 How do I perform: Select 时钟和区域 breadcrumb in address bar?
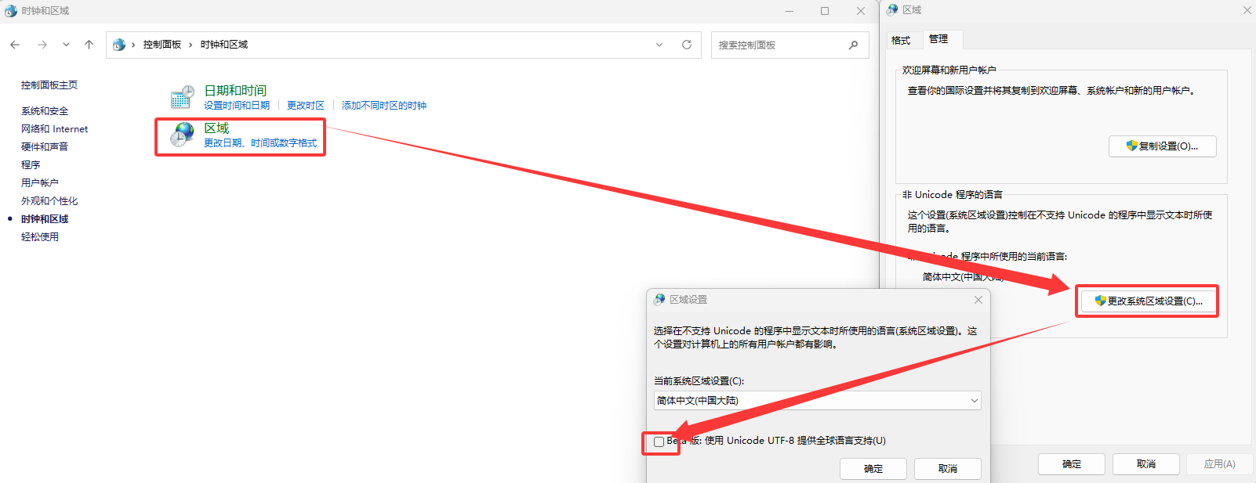point(224,45)
